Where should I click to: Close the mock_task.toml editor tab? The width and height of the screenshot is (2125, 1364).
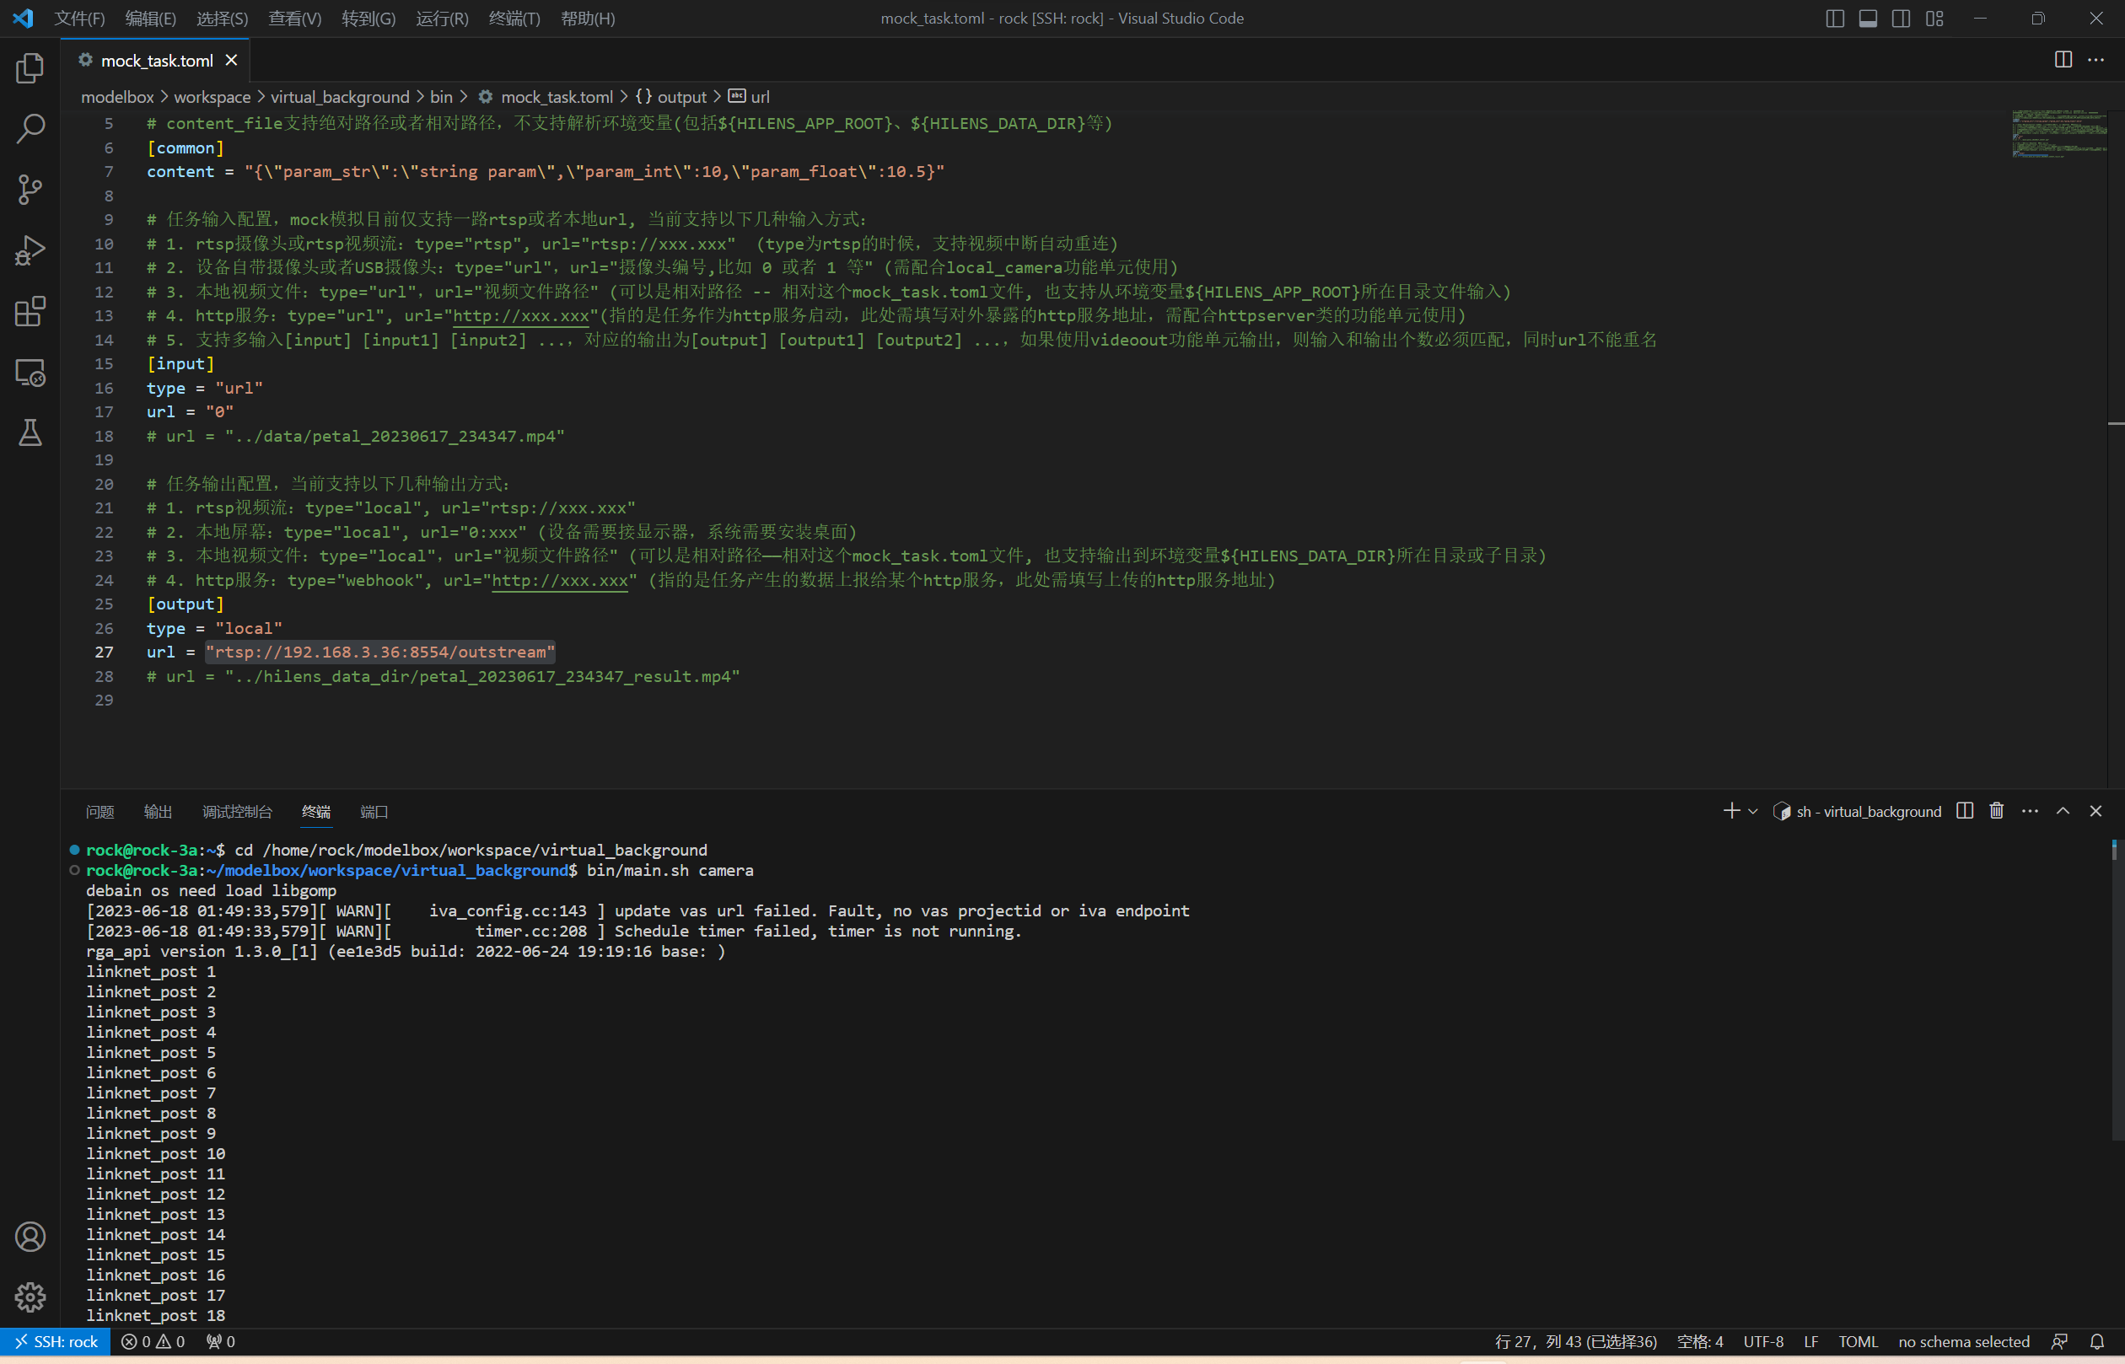pos(231,60)
